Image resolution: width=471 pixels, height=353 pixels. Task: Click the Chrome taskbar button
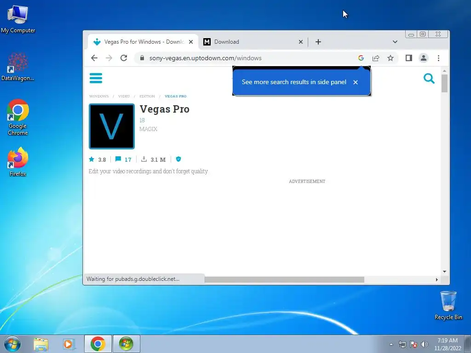(x=98, y=344)
